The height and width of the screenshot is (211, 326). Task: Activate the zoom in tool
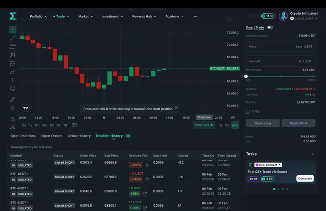click(x=12, y=108)
